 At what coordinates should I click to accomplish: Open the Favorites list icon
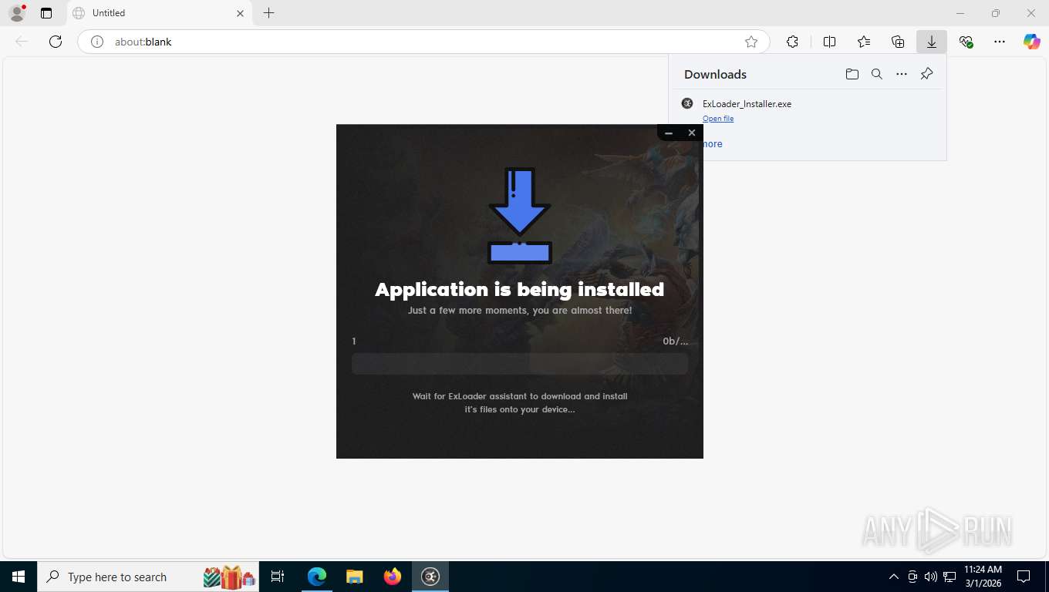coord(864,42)
